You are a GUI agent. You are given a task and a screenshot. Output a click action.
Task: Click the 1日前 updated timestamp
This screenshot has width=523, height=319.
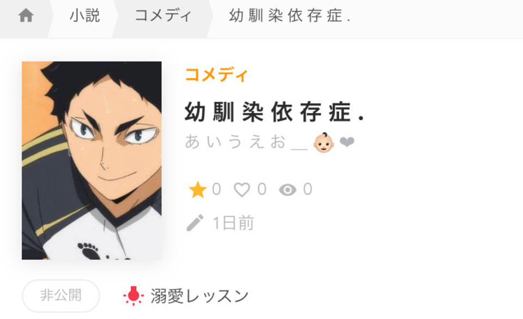point(234,223)
